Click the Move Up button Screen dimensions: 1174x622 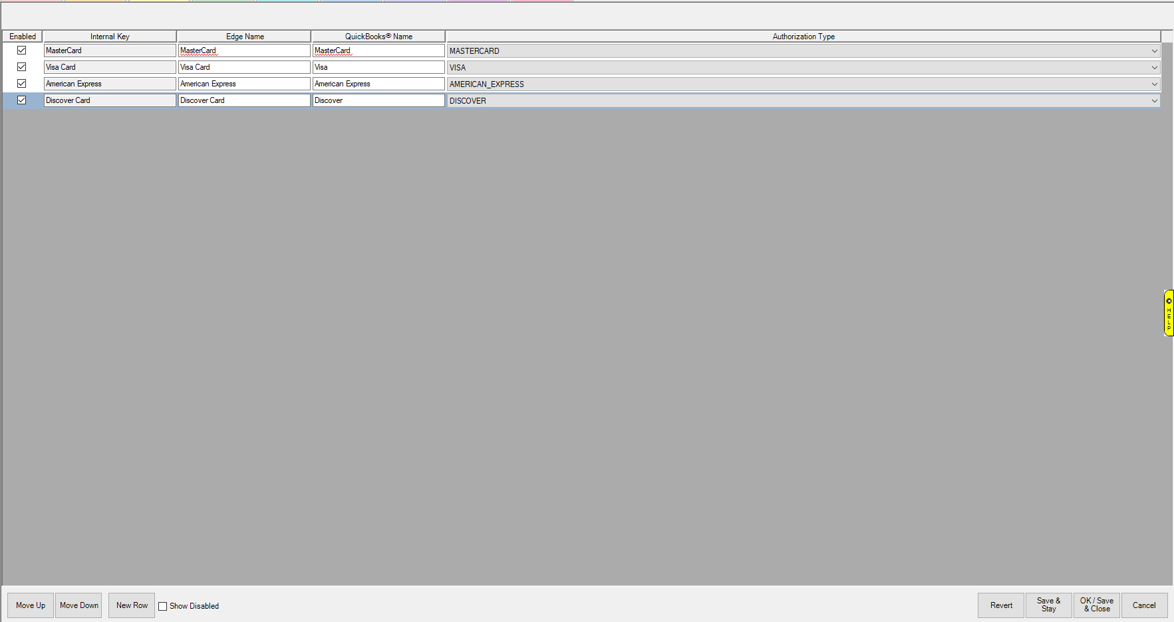coord(31,605)
